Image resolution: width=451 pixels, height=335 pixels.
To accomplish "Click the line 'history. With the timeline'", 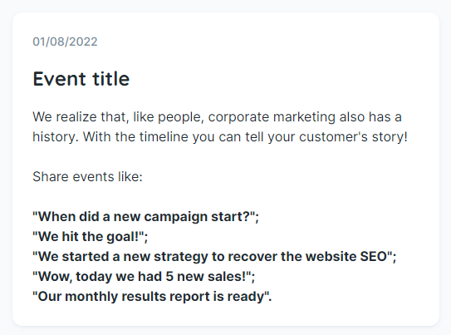I will click(220, 136).
